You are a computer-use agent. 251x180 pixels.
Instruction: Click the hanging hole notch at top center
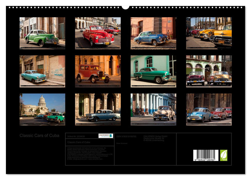pos(125,7)
